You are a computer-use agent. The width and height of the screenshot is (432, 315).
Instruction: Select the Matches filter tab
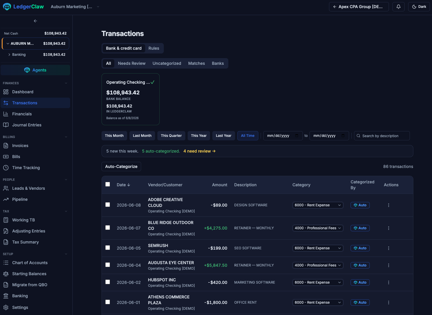click(x=196, y=63)
